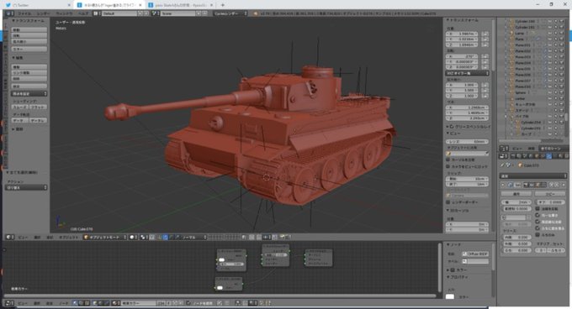Open the オブジェクト menu in 3D view header
The width and height of the screenshot is (572, 309).
tap(69, 237)
